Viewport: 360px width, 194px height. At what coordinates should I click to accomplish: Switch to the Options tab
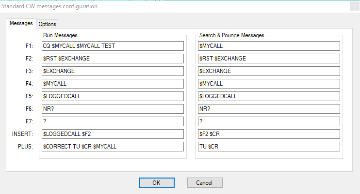click(x=47, y=24)
